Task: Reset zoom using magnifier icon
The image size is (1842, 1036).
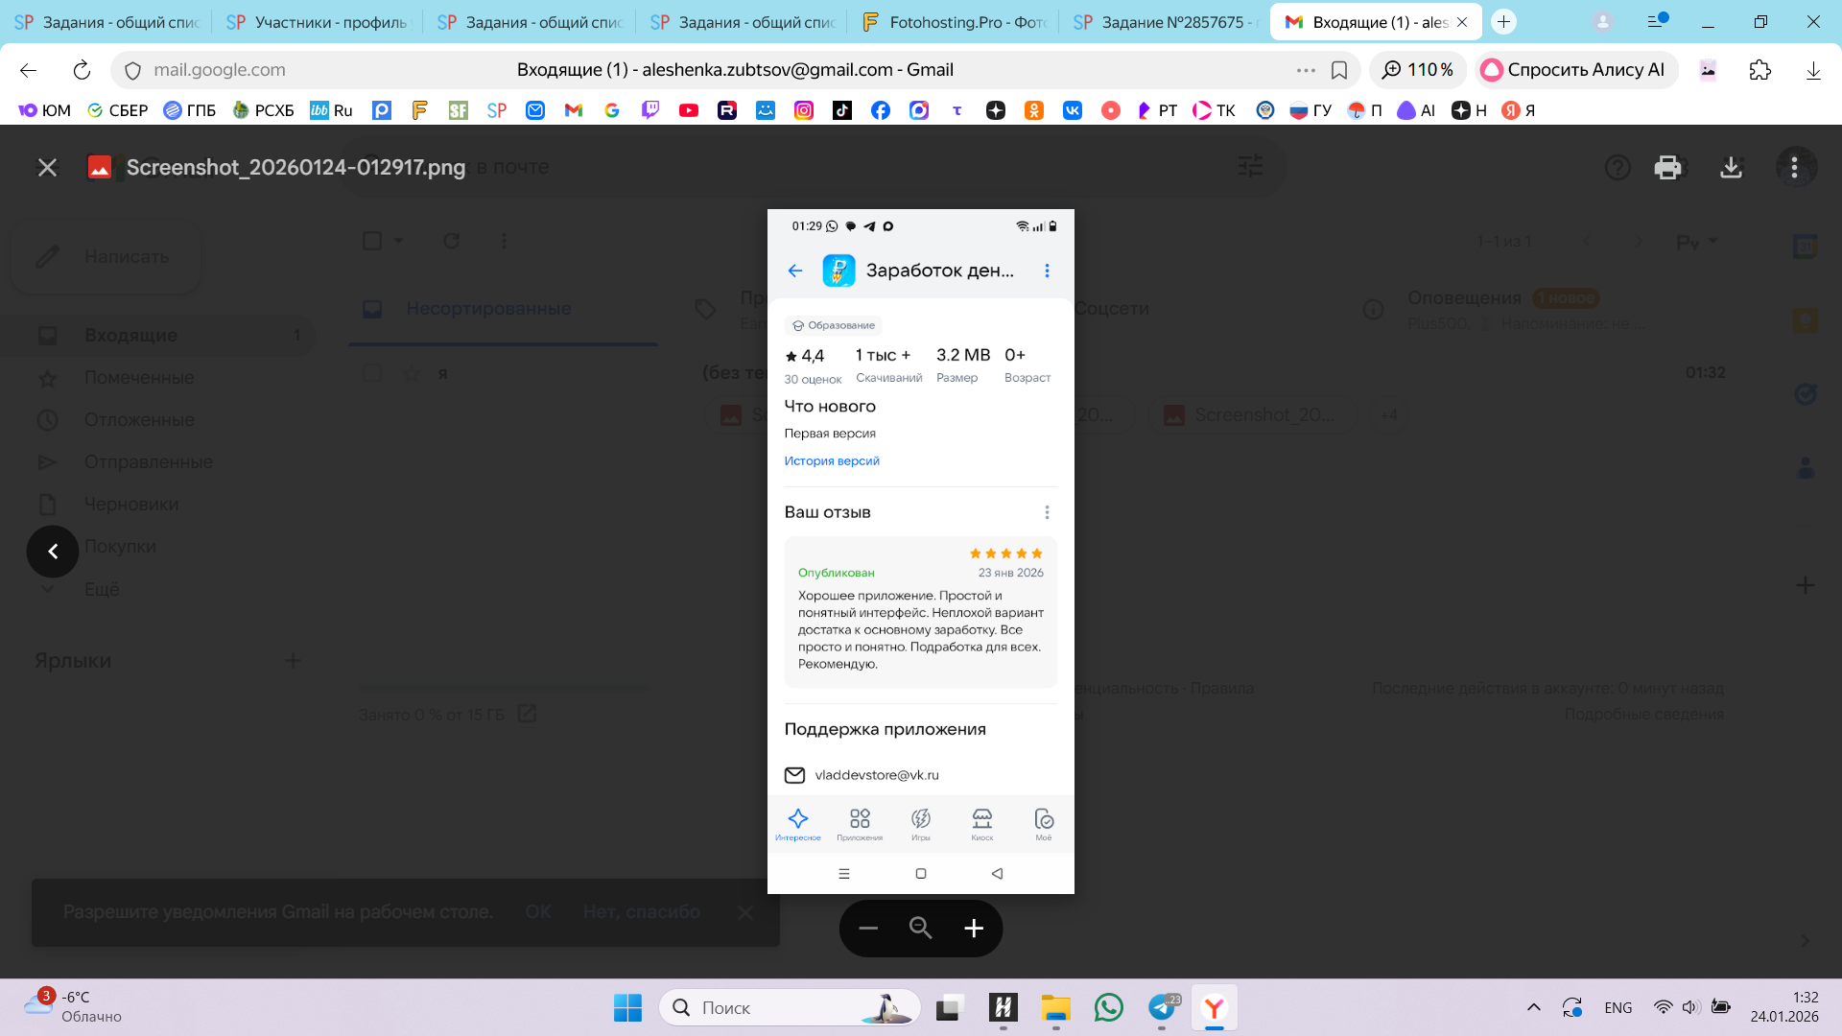Action: (921, 929)
